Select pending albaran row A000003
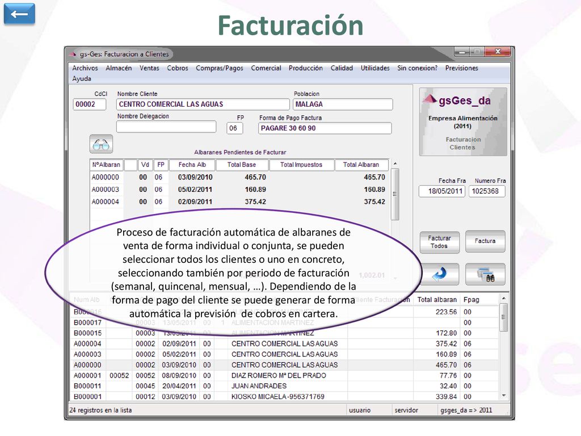Screen dimensions: 581x436 coord(239,190)
